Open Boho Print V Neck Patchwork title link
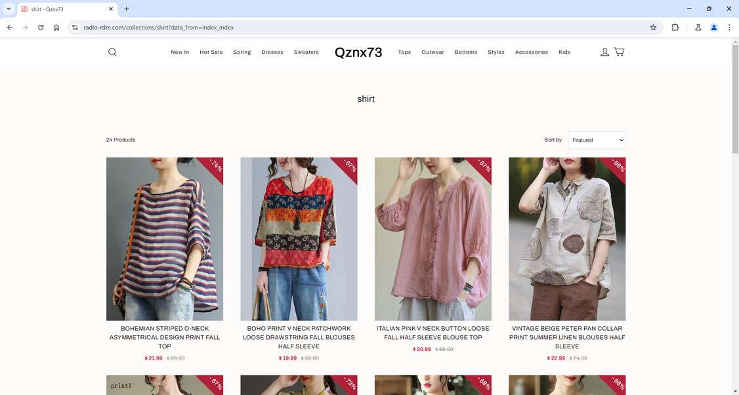Screen dimensions: 739x395 click(x=299, y=337)
